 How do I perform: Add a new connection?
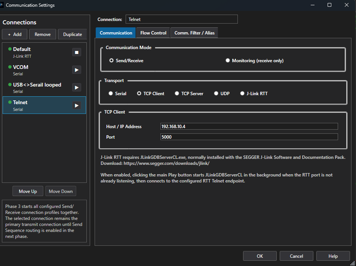pyautogui.click(x=15, y=34)
